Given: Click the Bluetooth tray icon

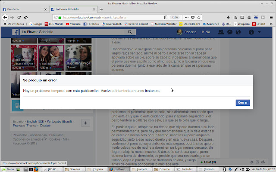Looking at the screenshot, I should coord(224,169).
